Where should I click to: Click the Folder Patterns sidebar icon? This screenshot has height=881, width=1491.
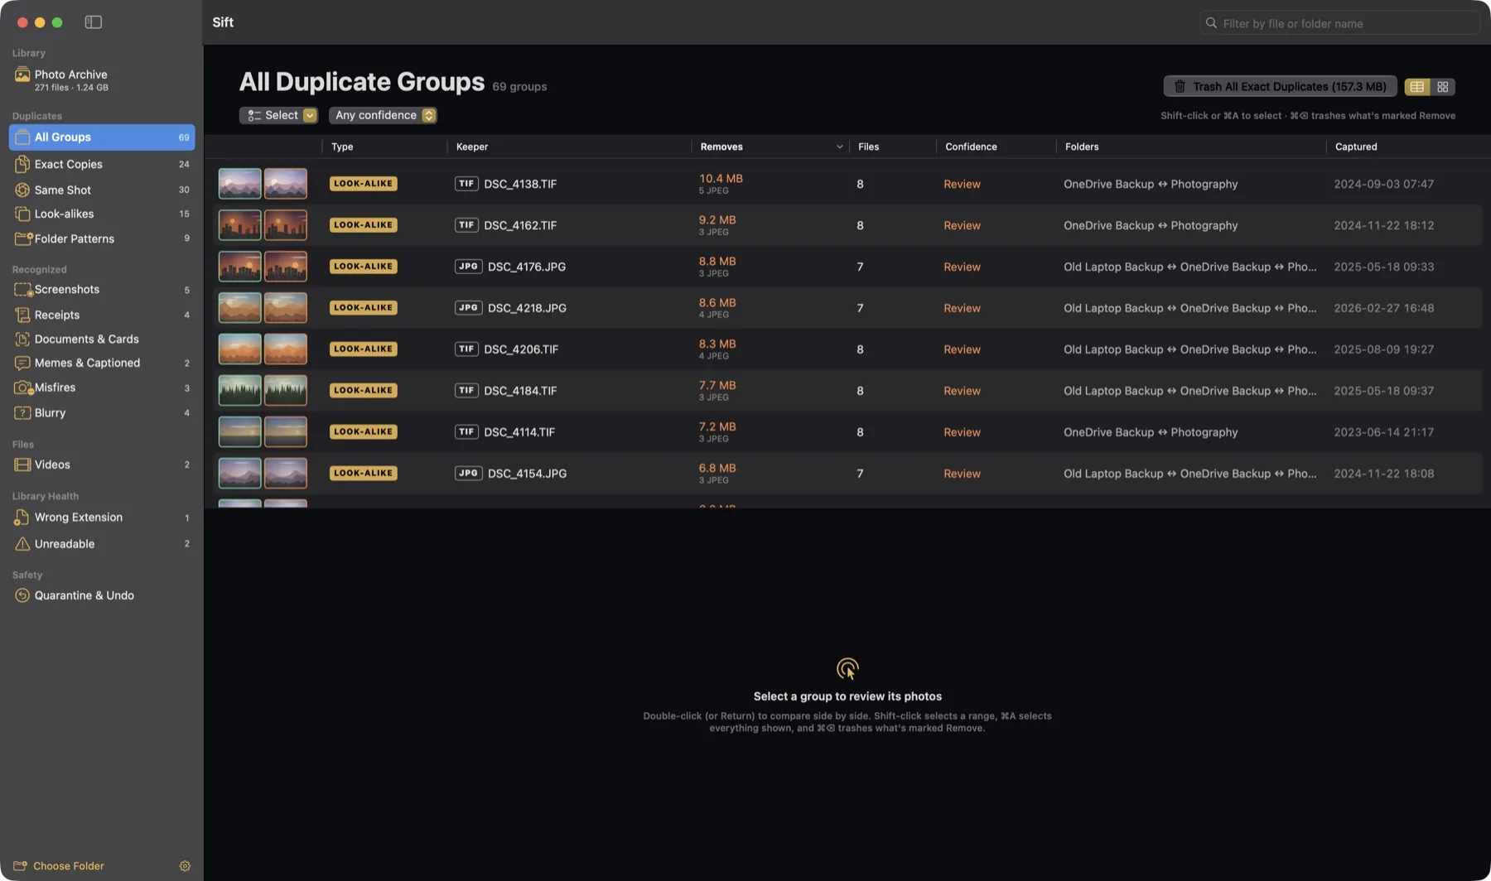(23, 238)
